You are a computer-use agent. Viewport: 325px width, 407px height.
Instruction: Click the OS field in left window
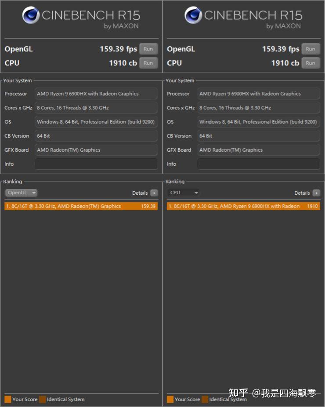coord(96,122)
